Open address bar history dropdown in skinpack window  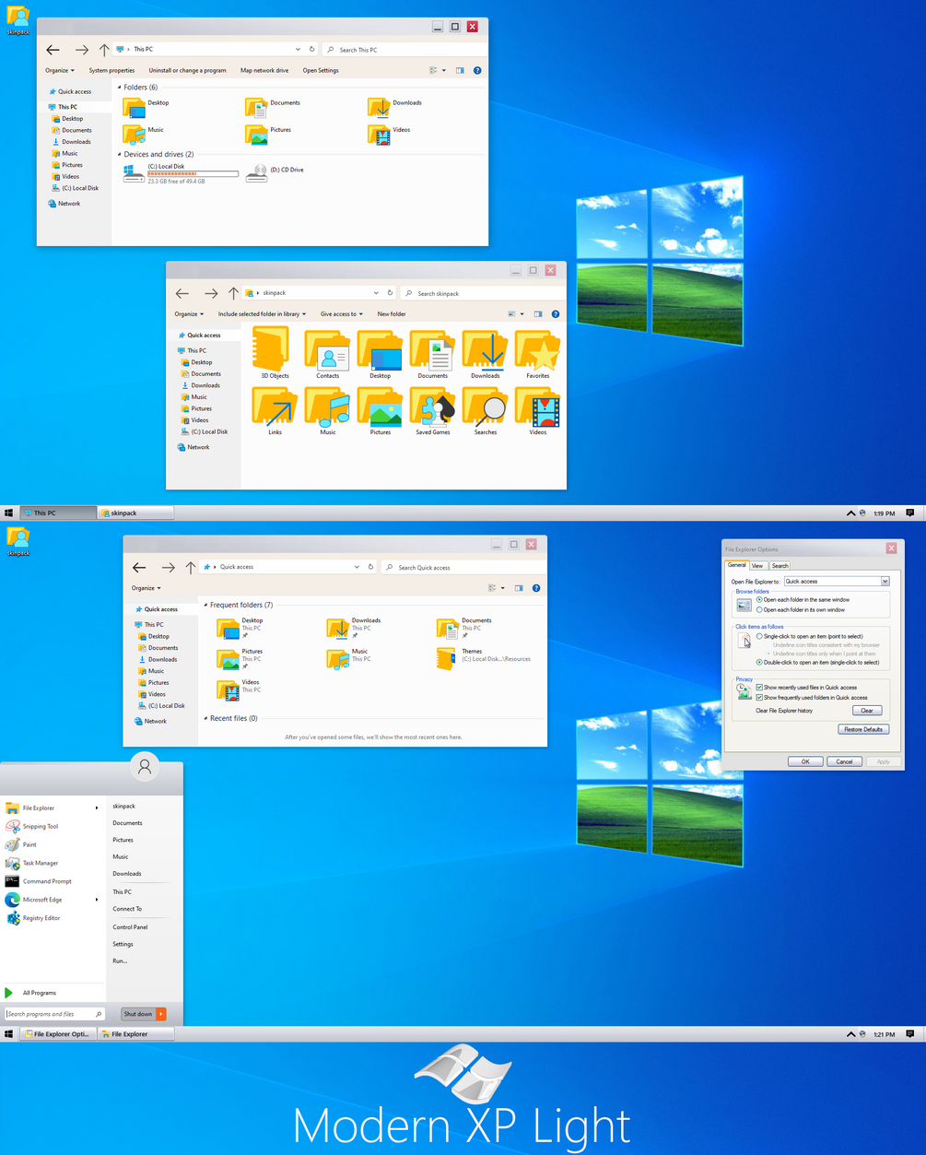(376, 293)
